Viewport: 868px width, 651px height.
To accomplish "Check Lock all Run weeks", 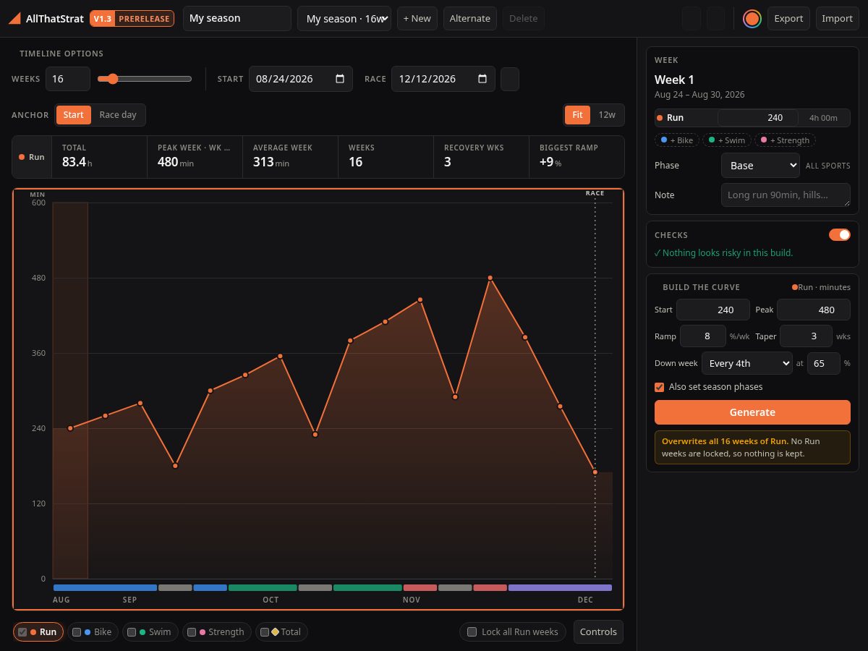I will 472,632.
